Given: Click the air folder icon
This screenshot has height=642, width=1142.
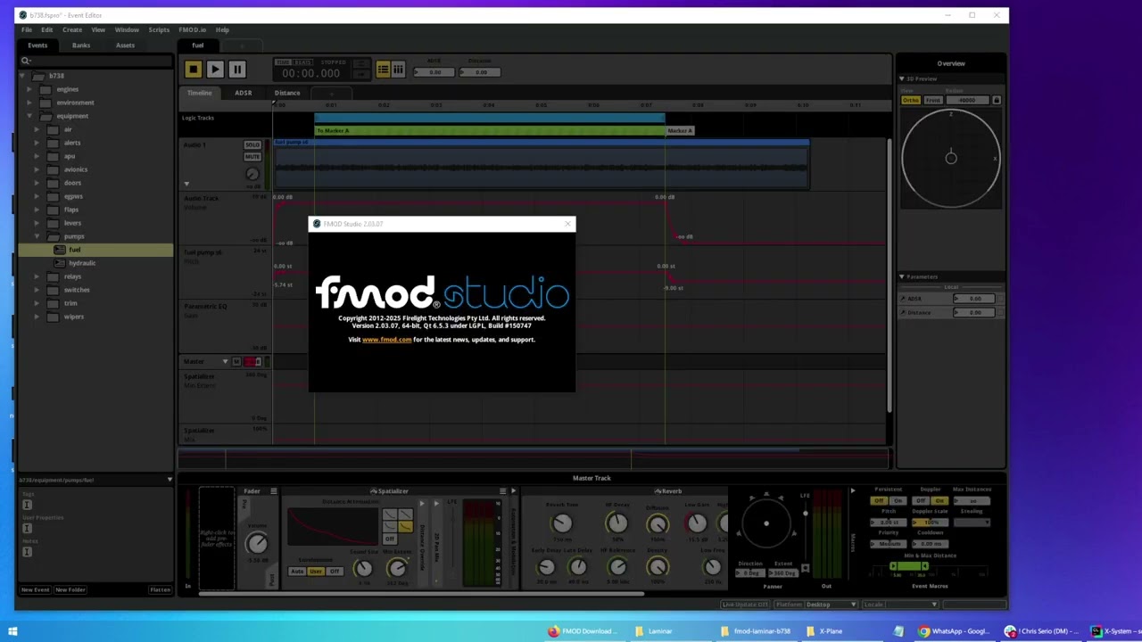Looking at the screenshot, I should (x=53, y=129).
